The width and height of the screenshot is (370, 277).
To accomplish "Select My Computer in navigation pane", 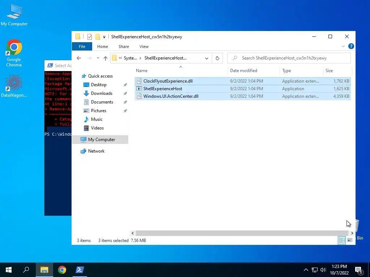I will [x=100, y=140].
